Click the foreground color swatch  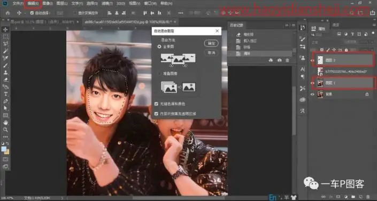tap(4, 149)
